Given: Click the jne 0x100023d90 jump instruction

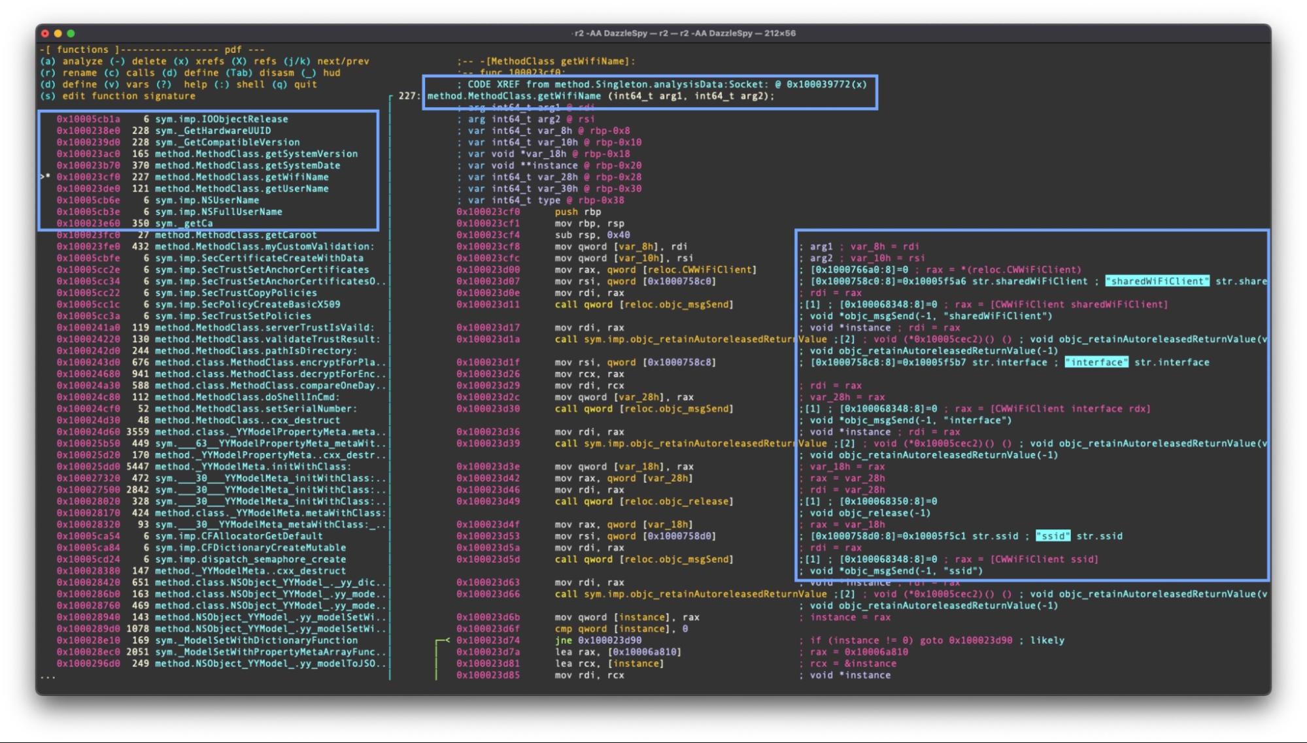Looking at the screenshot, I should coord(598,640).
